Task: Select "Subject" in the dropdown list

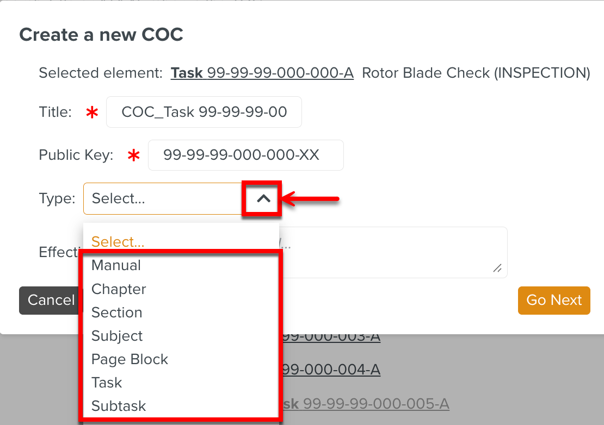Action: click(x=117, y=336)
